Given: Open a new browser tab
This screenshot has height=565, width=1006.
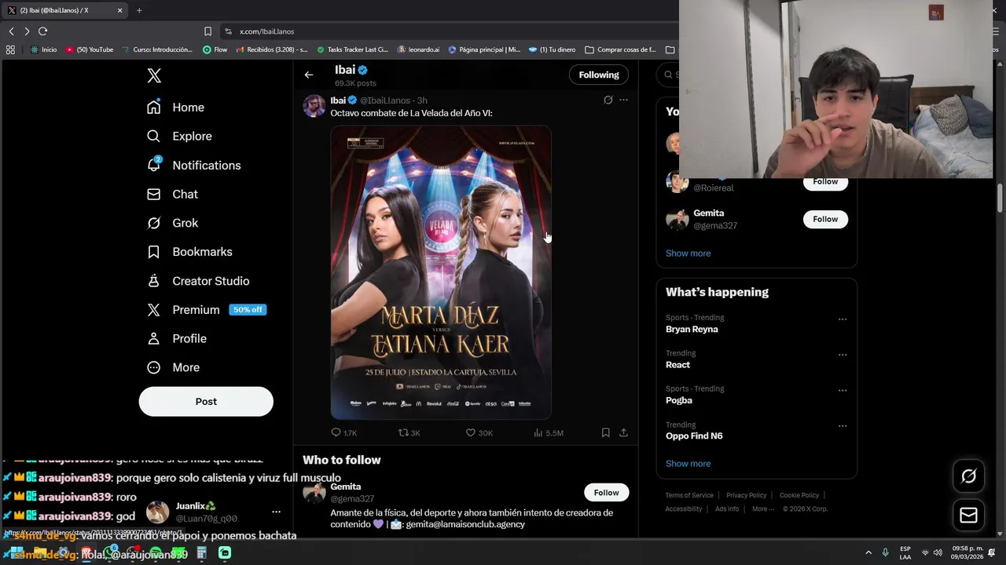Looking at the screenshot, I should coord(139,10).
